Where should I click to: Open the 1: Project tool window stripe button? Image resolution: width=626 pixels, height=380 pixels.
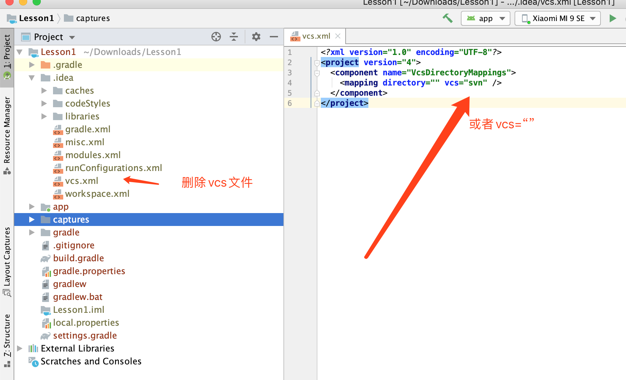click(6, 51)
